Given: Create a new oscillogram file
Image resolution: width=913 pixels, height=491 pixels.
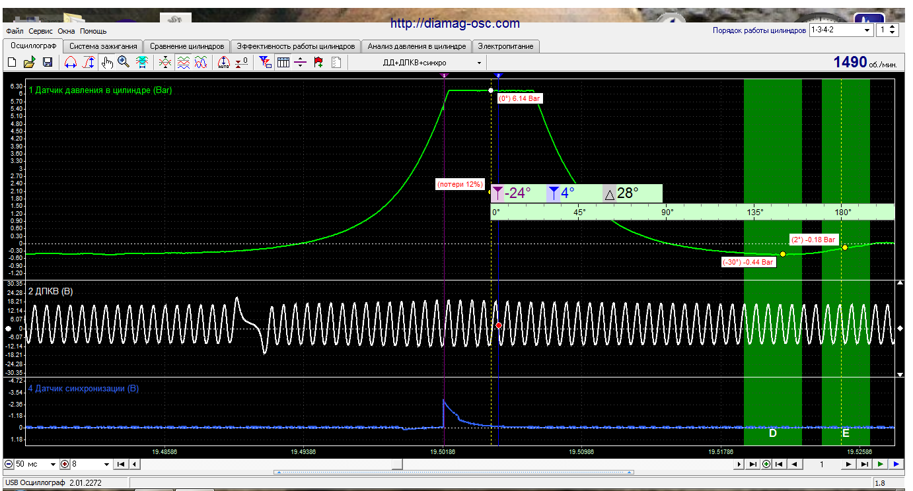Looking at the screenshot, I should tap(12, 62).
